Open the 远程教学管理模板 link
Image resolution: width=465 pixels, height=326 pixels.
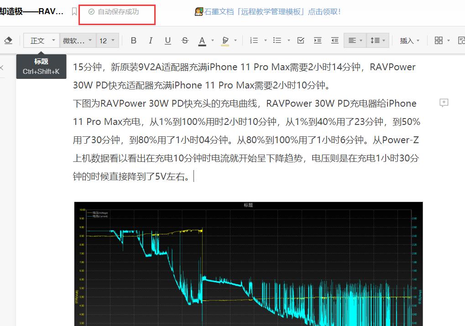[269, 10]
